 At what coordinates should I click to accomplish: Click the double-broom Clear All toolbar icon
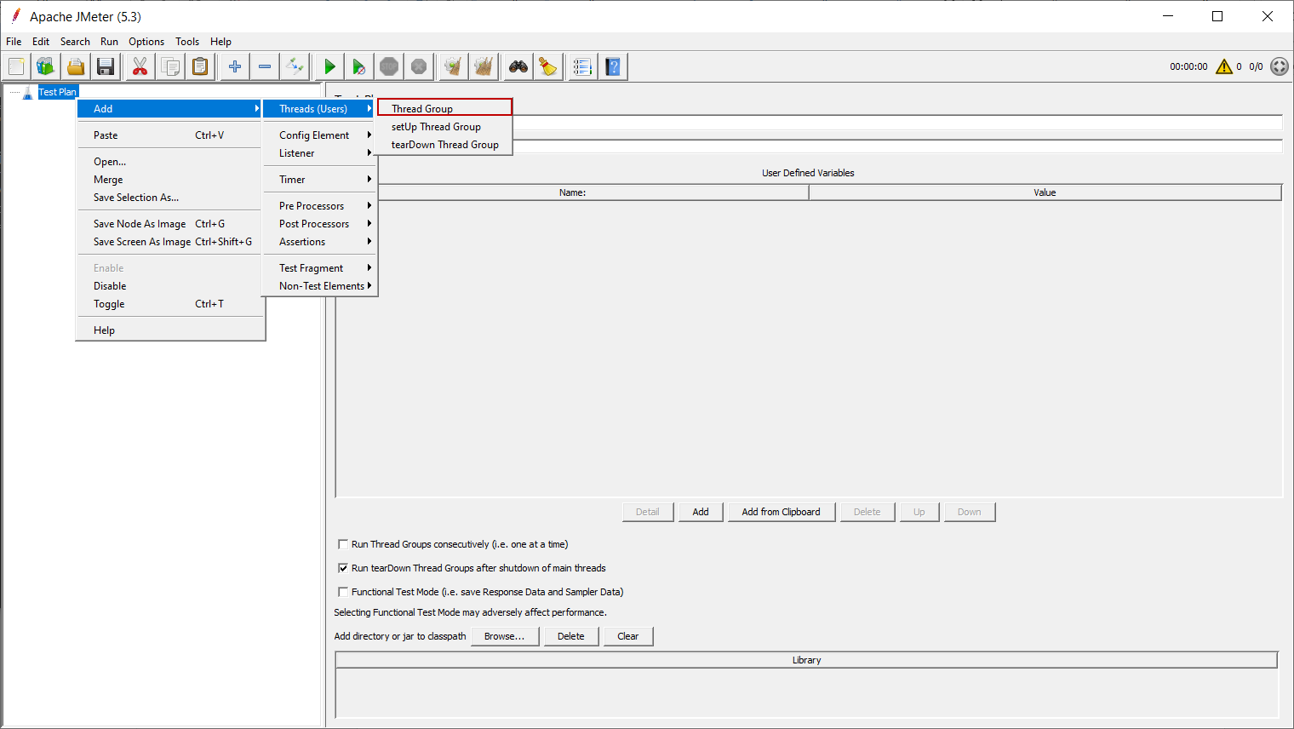pyautogui.click(x=484, y=66)
